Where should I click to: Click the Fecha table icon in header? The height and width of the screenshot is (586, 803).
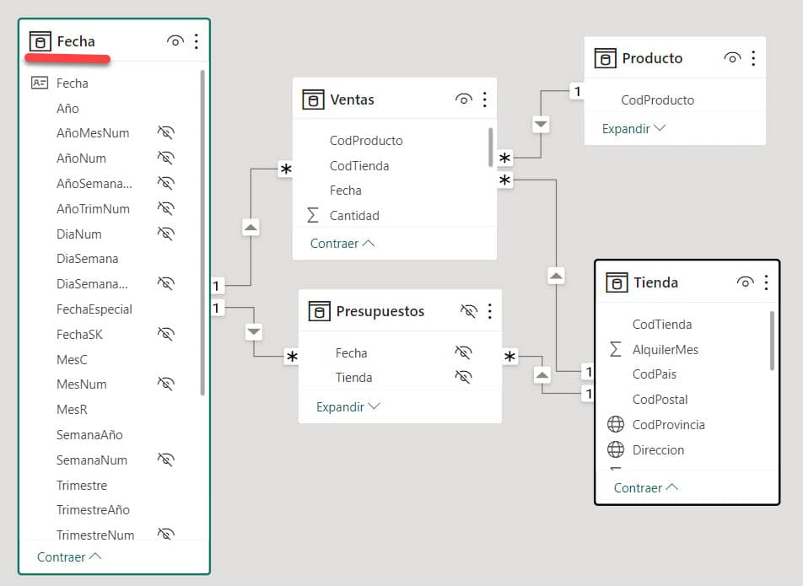40,41
